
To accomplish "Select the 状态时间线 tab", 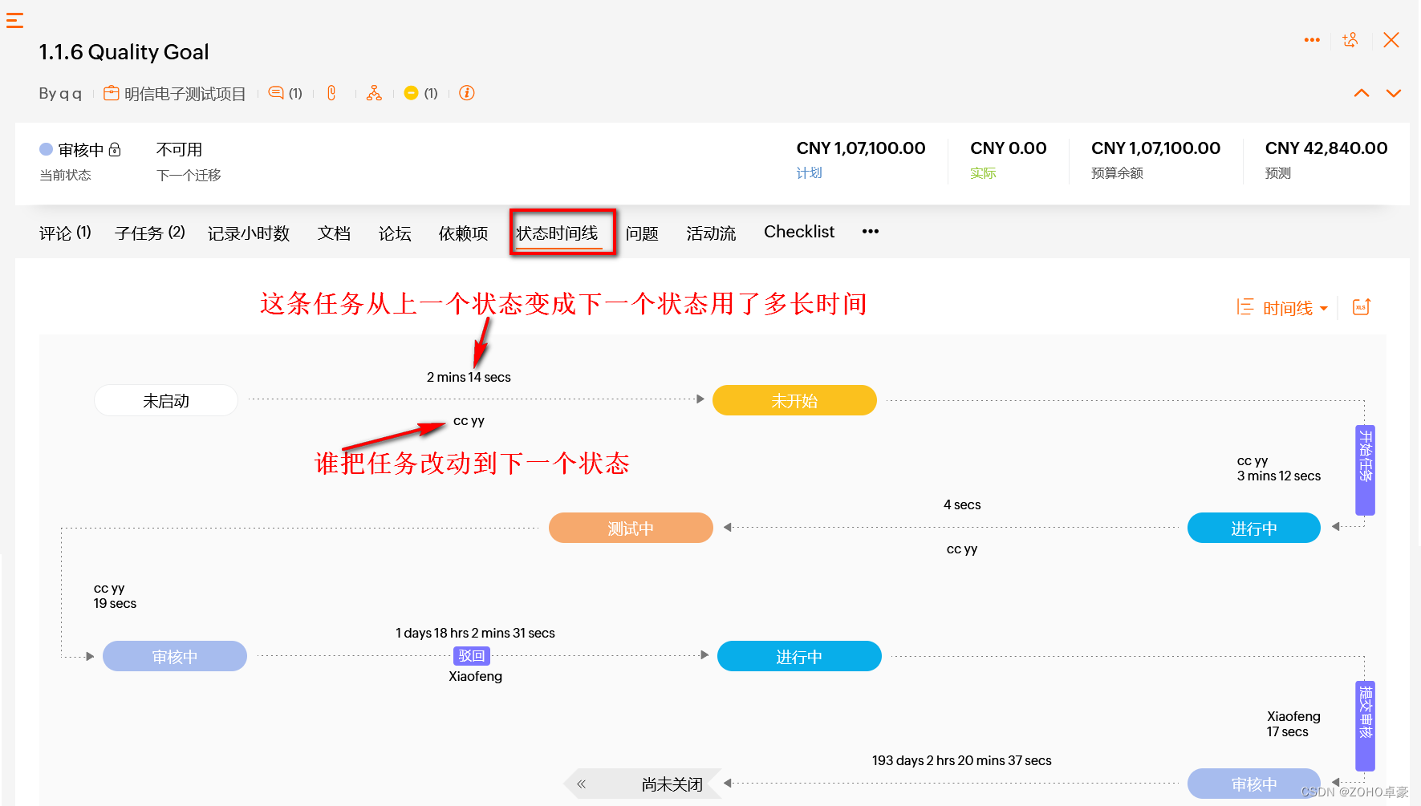I will (x=558, y=233).
